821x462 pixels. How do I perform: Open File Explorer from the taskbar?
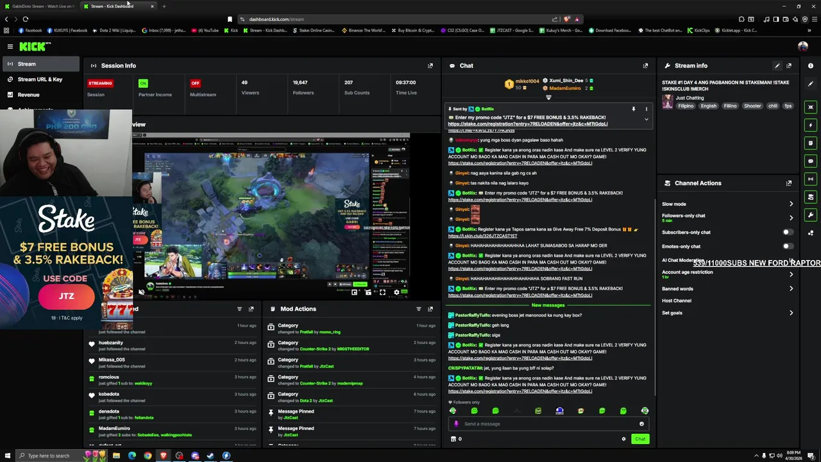(x=116, y=456)
